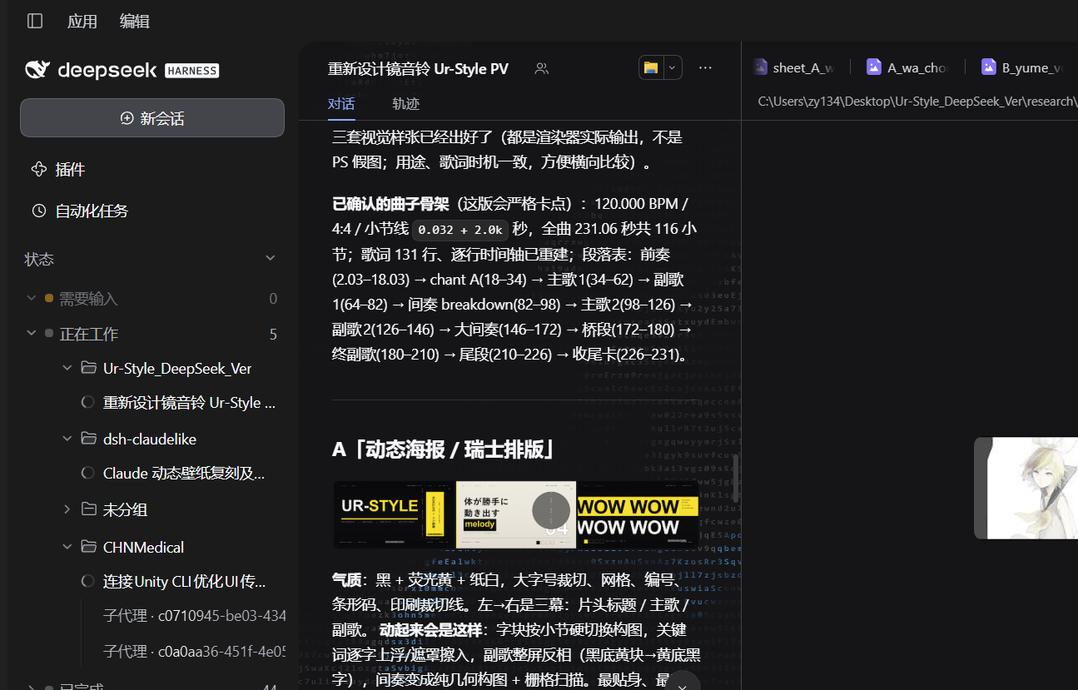Collapse the 正在工作 group
The image size is (1078, 690).
click(32, 333)
